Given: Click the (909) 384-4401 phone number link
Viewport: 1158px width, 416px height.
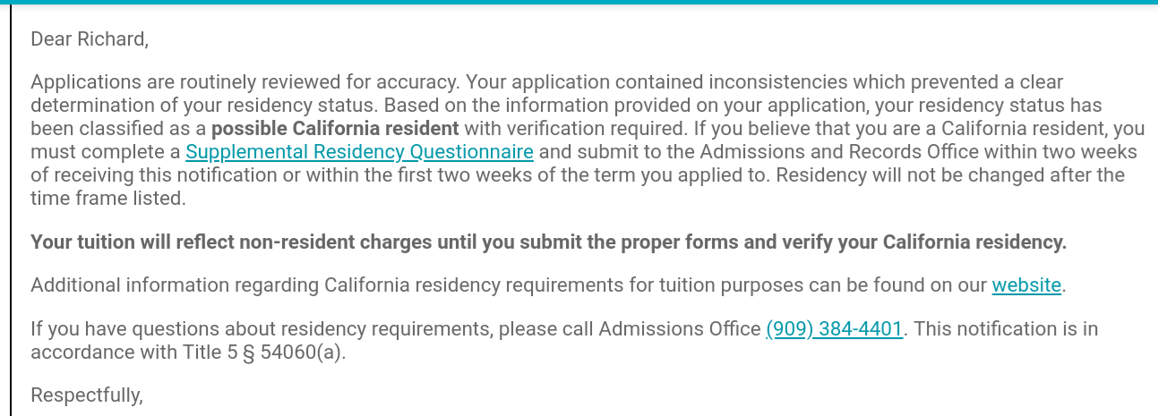Looking at the screenshot, I should (x=834, y=329).
